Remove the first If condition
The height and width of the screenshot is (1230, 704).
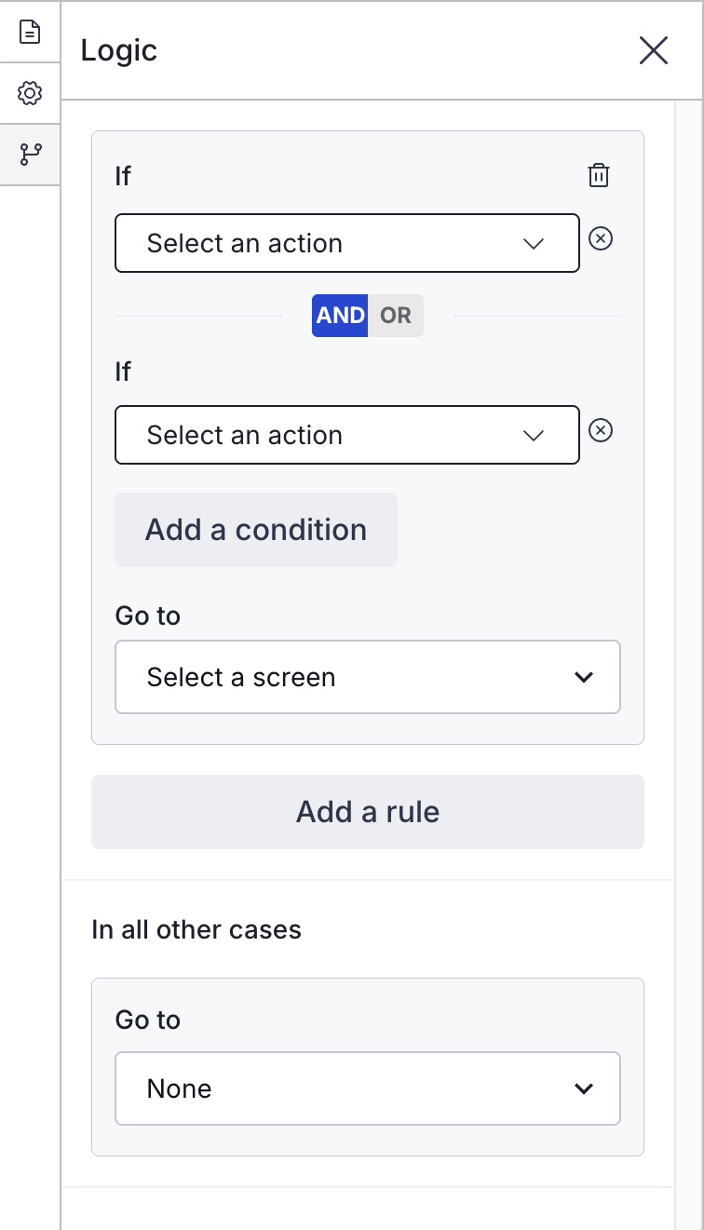click(x=602, y=239)
